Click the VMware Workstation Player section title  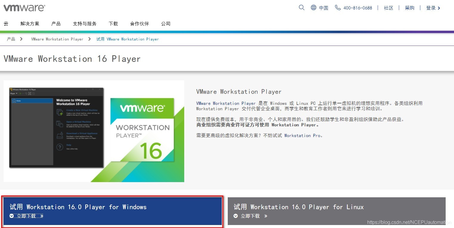point(239,91)
